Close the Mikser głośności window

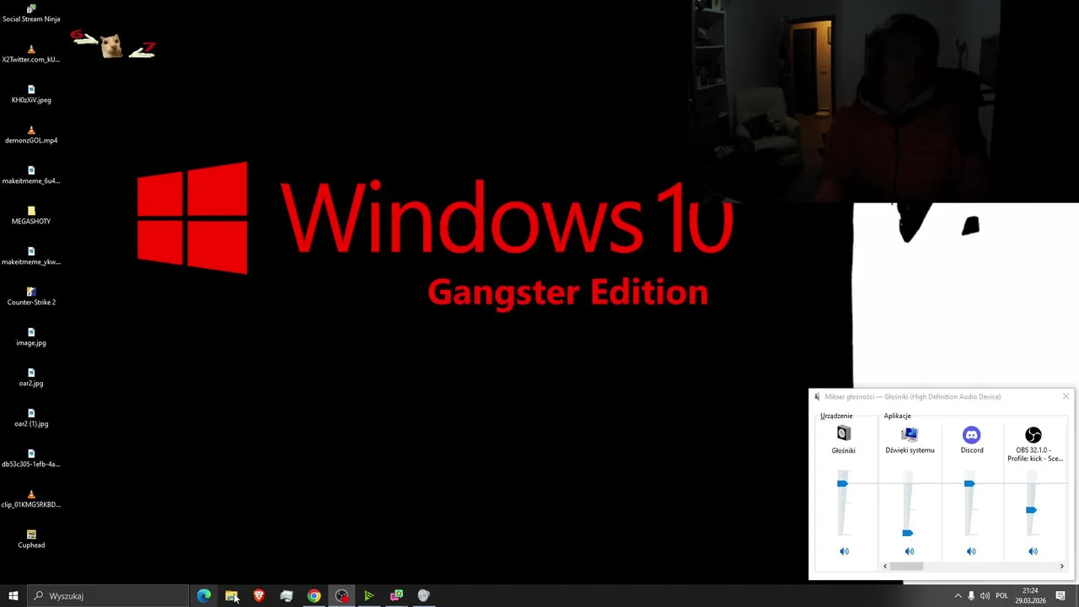(x=1066, y=396)
